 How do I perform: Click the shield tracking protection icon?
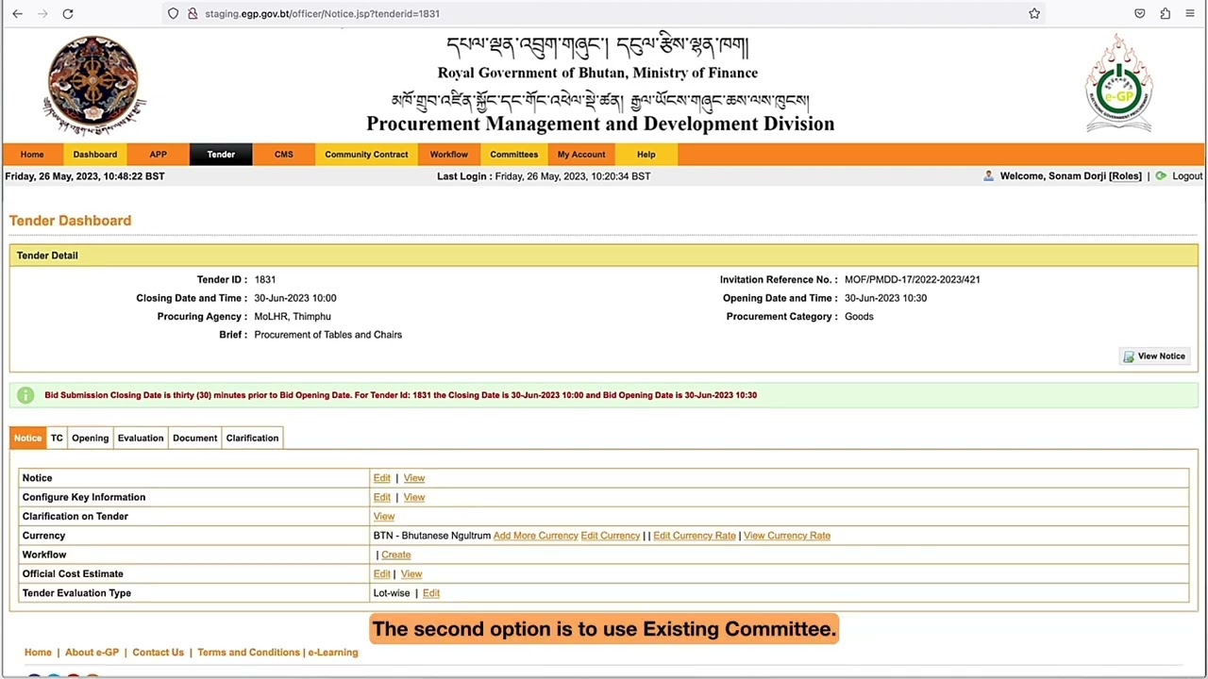pyautogui.click(x=173, y=13)
